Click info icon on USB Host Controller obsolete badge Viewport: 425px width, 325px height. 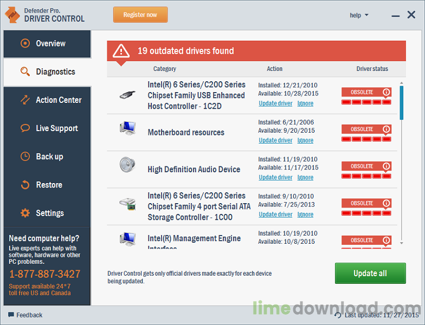pos(386,92)
